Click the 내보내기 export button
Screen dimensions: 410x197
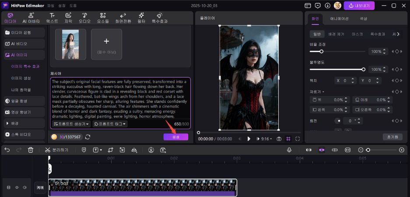pyautogui.click(x=359, y=6)
